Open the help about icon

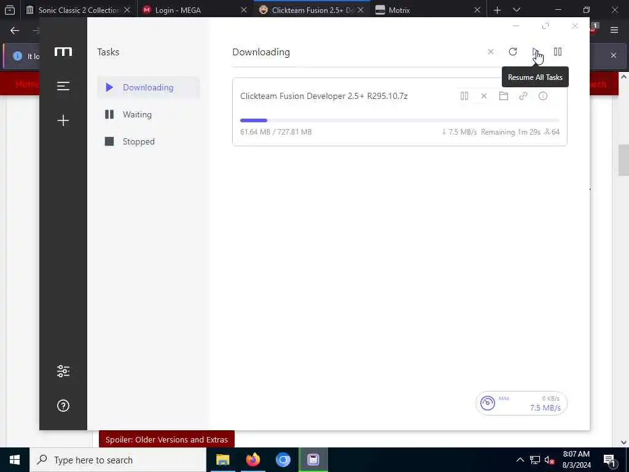(63, 406)
